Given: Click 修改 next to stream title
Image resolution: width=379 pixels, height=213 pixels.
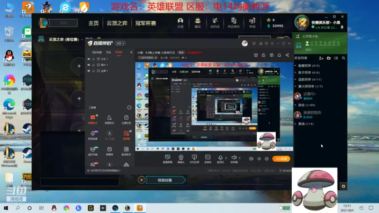Looking at the screenshot, I should [181, 53].
